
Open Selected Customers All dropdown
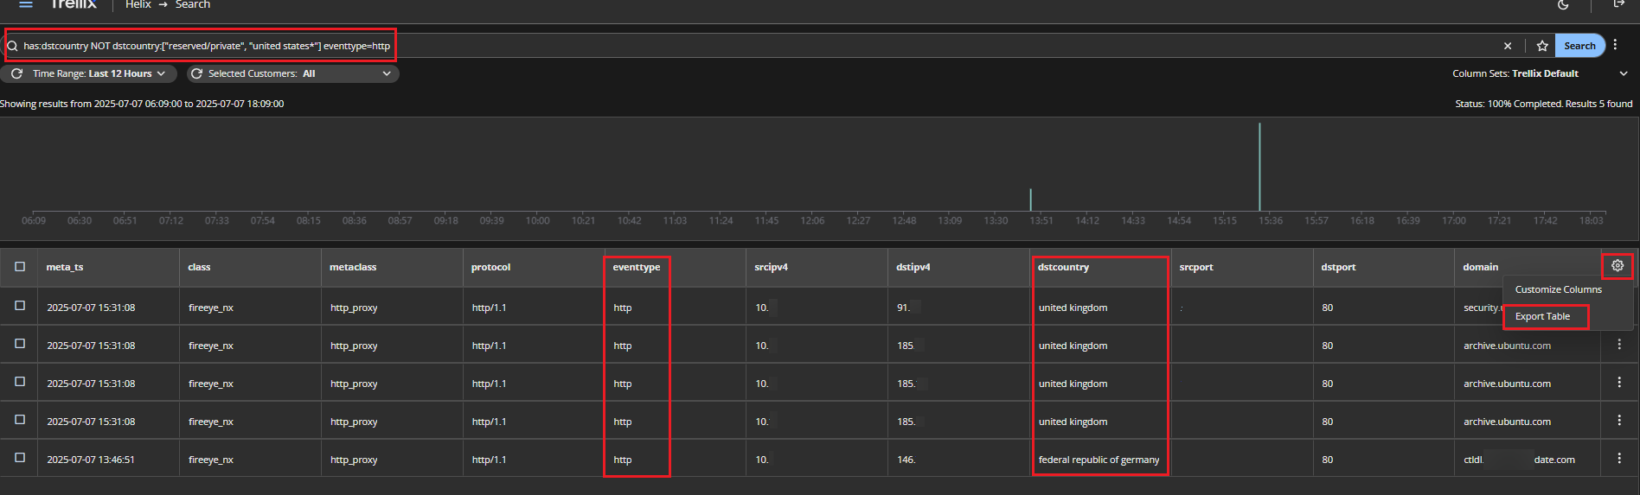300,73
